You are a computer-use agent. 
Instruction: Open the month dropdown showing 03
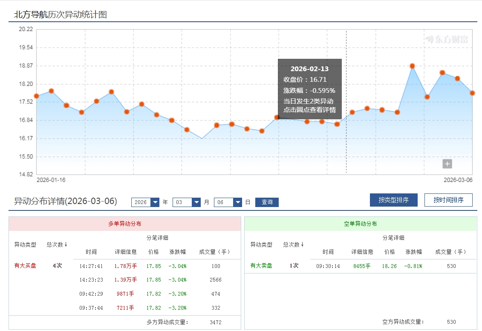pos(187,202)
